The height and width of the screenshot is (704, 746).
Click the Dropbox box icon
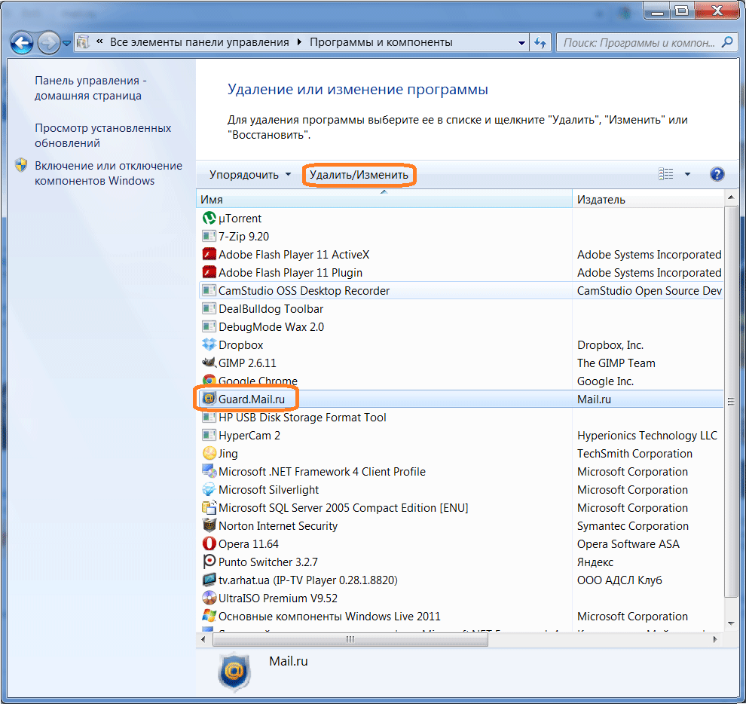[x=209, y=344]
